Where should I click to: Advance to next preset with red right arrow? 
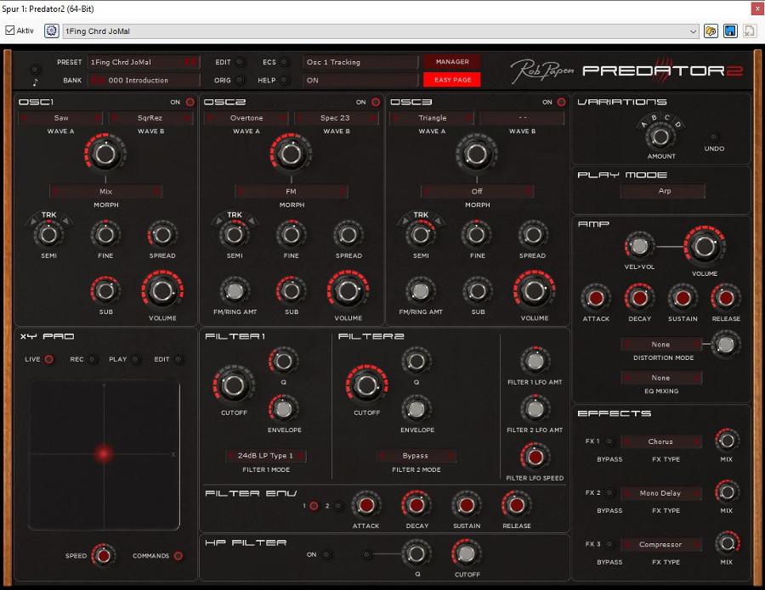click(x=194, y=62)
